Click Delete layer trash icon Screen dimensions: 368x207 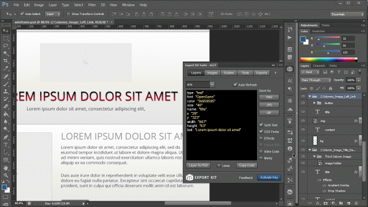click(x=356, y=203)
